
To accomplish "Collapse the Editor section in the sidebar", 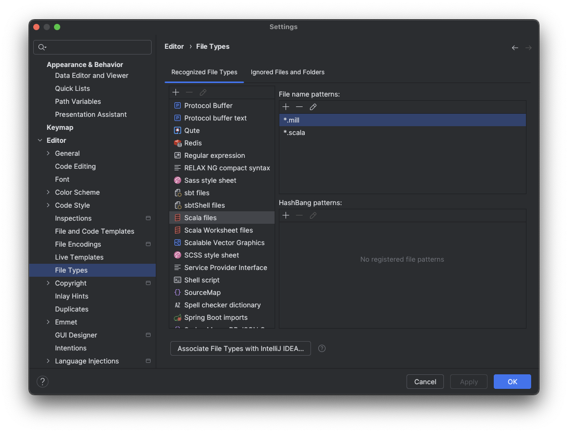I will (39, 140).
